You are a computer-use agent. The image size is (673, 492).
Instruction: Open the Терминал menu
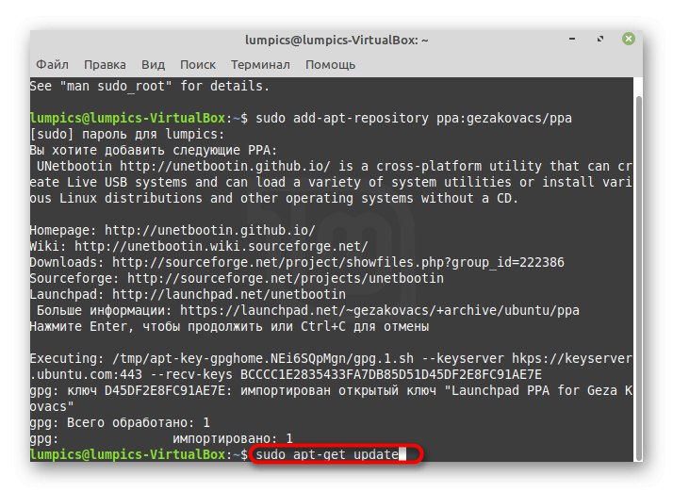(260, 64)
